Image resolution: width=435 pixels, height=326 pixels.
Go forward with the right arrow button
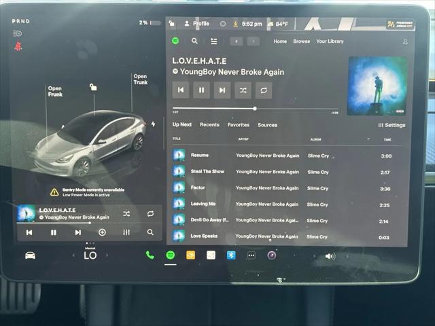tap(254, 41)
